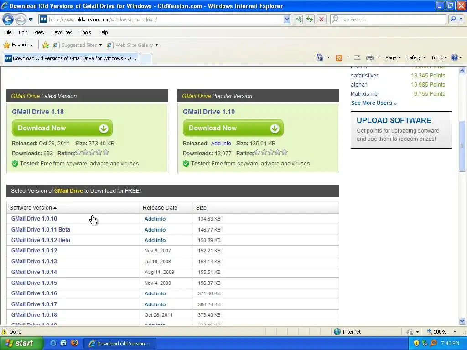
Task: Download GMail Drive 1.18 latest version
Action: coord(62,128)
